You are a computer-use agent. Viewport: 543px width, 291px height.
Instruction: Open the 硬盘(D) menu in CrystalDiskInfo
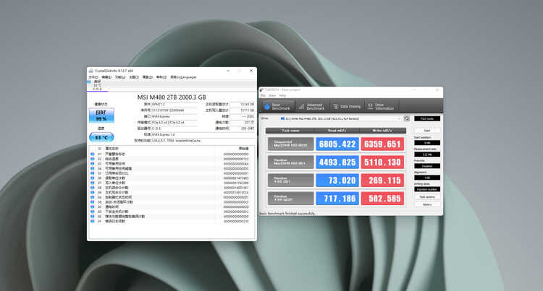[148, 77]
